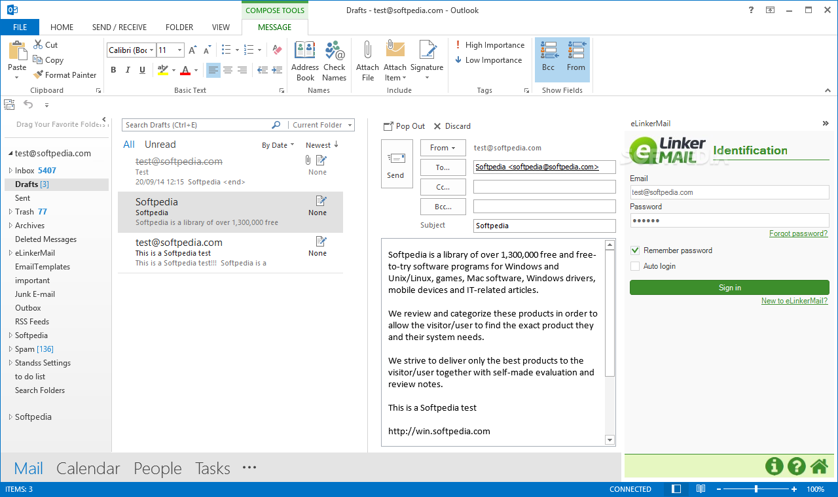
Task: Switch to normal view in status bar
Action: pos(676,489)
